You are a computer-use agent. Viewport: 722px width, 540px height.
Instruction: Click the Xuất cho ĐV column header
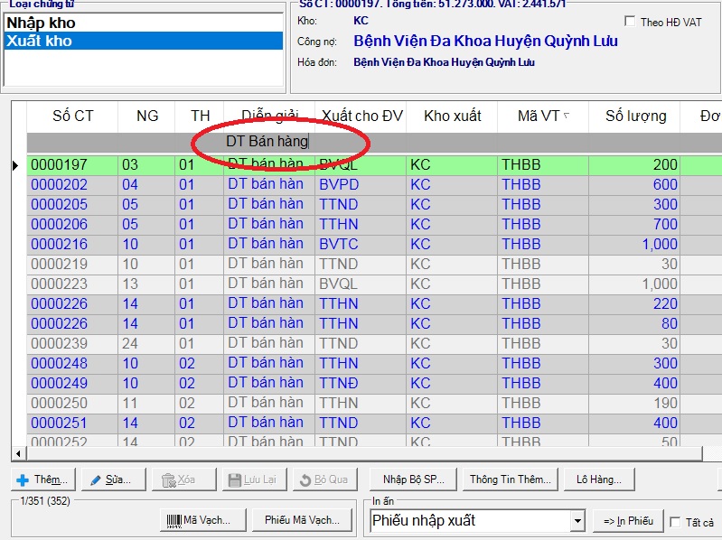tap(362, 116)
